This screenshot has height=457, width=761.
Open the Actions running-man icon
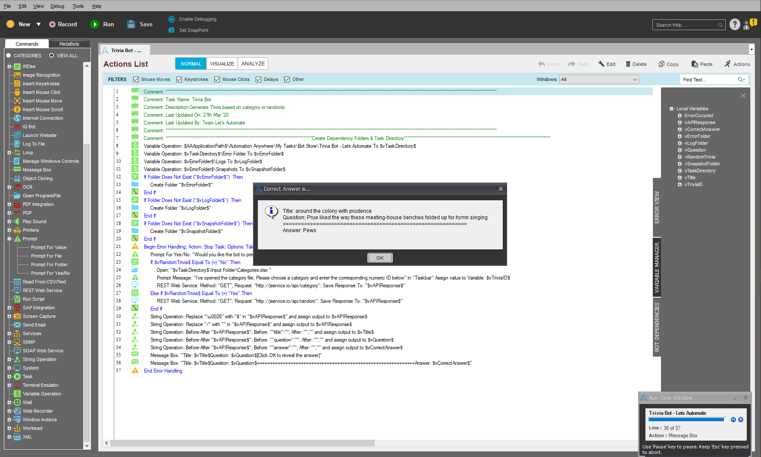click(x=727, y=64)
